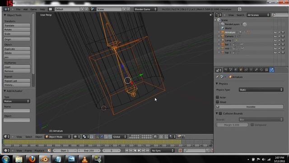The width and height of the screenshot is (289, 163).
Task: Open the No Sync playback dropdown
Action: coord(163,151)
